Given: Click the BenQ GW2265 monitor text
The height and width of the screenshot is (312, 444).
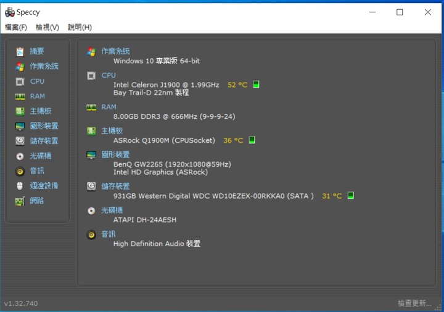Looking at the screenshot, I should tap(172, 164).
